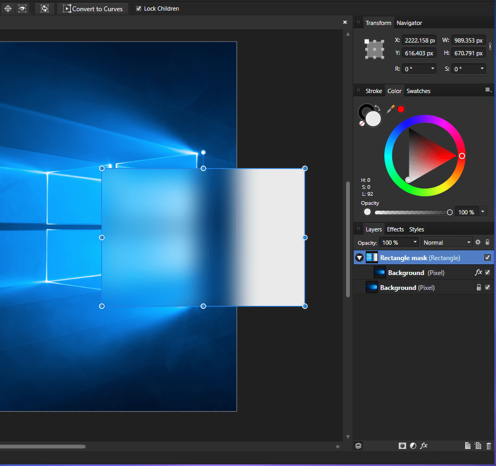The image size is (496, 466).
Task: Toggle Lock Children checkbox
Action: tap(139, 9)
